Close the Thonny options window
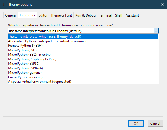Image resolution: width=167 pixels, height=130 pixels. (162, 4)
